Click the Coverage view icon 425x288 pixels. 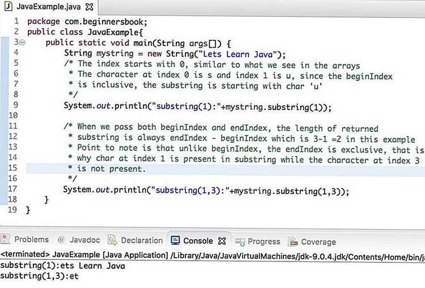tap(293, 242)
